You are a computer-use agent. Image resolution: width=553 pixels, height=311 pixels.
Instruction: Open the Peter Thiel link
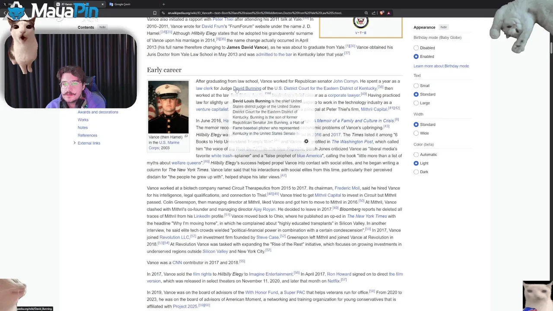click(223, 19)
